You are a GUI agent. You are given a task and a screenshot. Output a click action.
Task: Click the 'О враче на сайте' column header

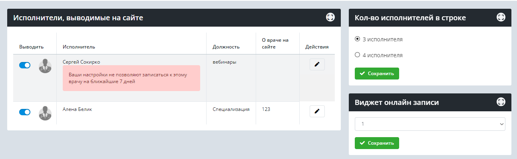[275, 43]
